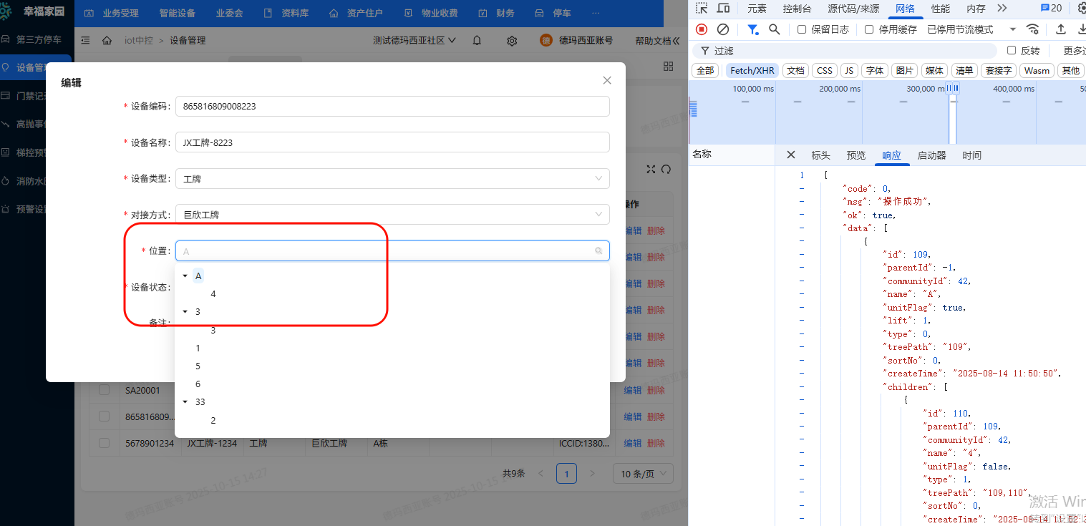The image size is (1086, 526).
Task: Click the Fetch/XHR filter button
Action: (752, 70)
